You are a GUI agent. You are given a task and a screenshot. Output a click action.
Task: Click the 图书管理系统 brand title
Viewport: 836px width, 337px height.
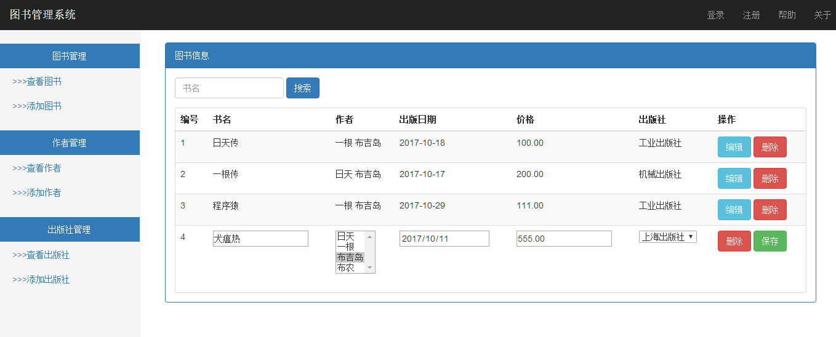coord(42,15)
